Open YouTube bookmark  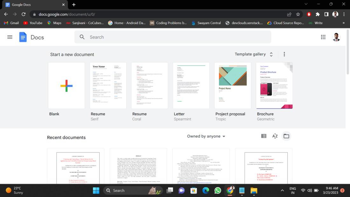pyautogui.click(x=33, y=23)
